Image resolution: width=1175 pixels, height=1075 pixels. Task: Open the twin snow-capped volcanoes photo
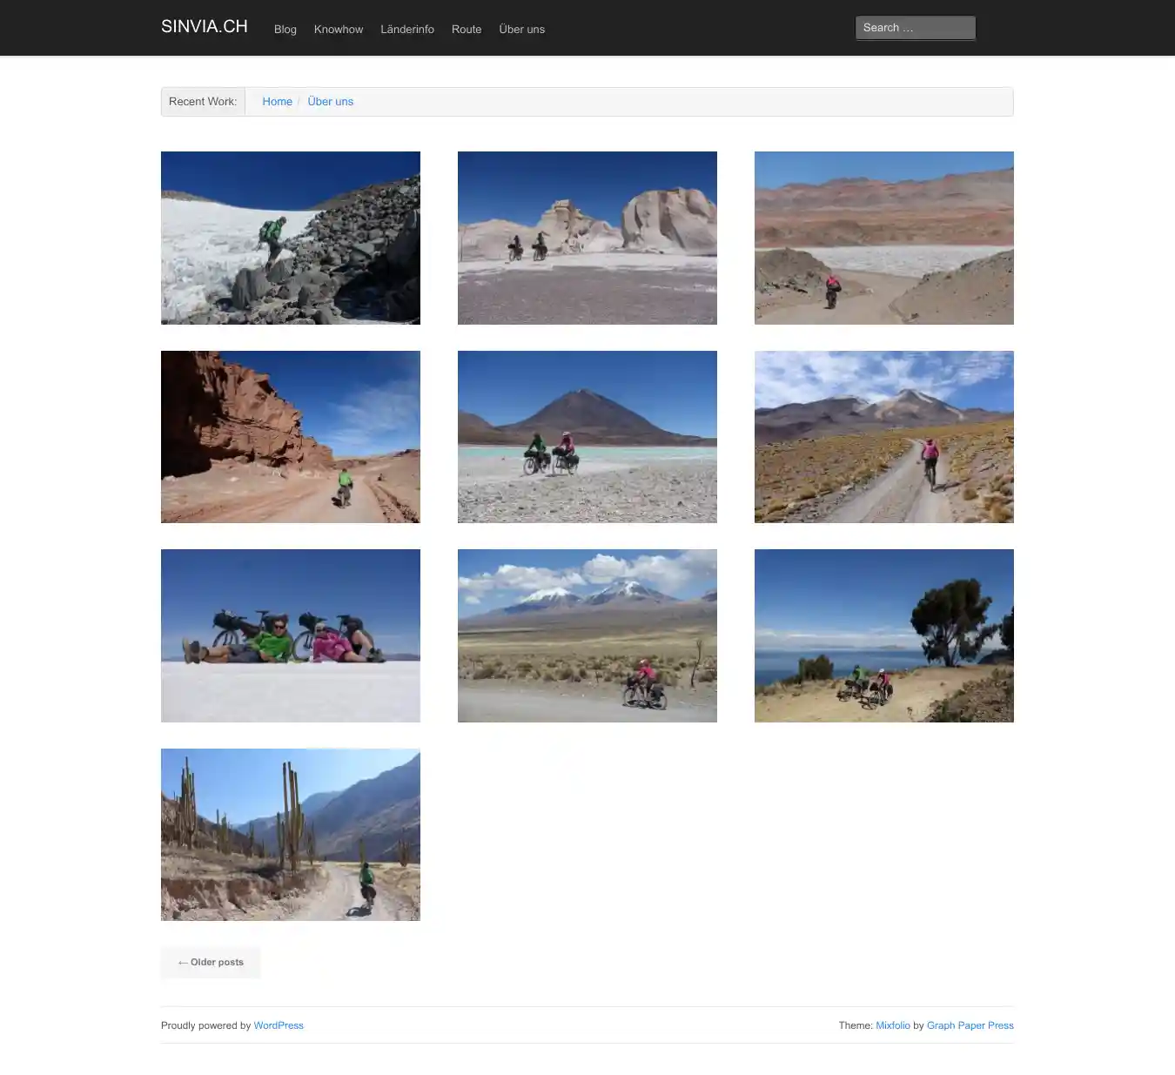tap(587, 635)
